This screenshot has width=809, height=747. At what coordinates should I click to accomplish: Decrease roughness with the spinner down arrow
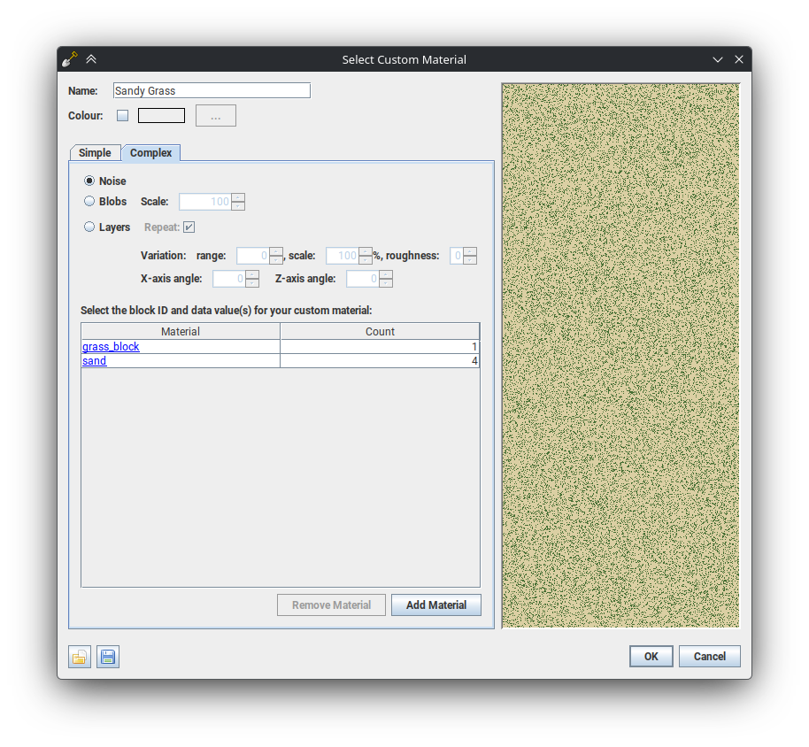click(x=470, y=259)
